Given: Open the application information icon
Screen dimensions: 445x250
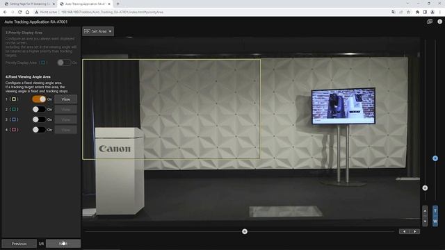Looking at the screenshot, I should [439, 22].
